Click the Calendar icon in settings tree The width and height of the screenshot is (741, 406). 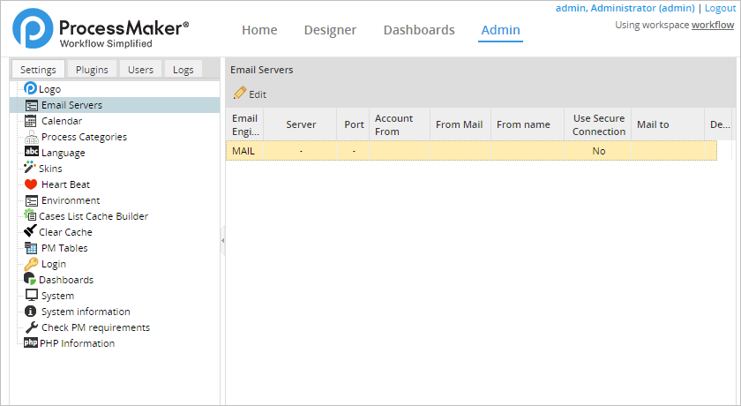tap(31, 121)
